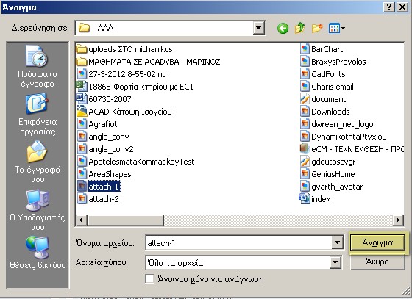This screenshot has width=412, height=299.
Task: Open Πρόσφατα έγγραφα in the places bar
Action: coord(38,66)
